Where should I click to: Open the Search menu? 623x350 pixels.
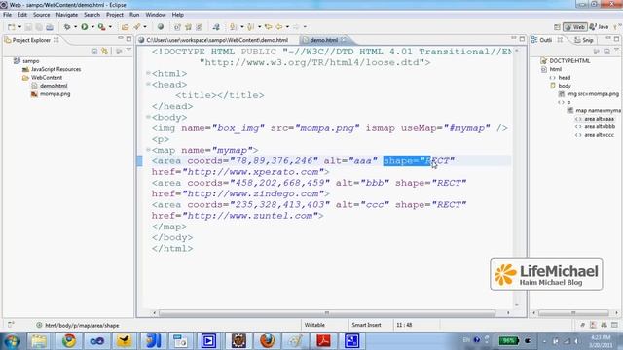pyautogui.click(x=92, y=15)
